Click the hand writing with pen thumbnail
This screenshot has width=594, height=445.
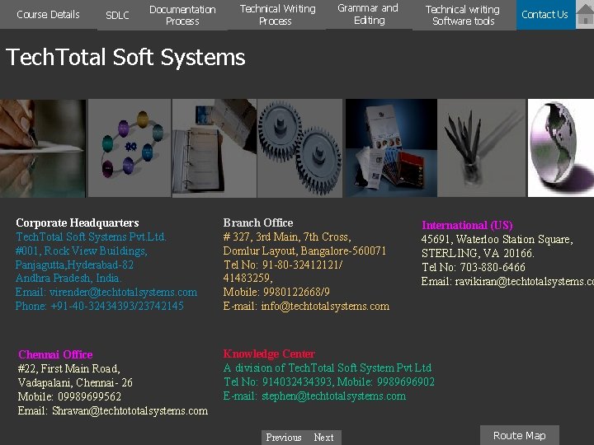point(43,148)
